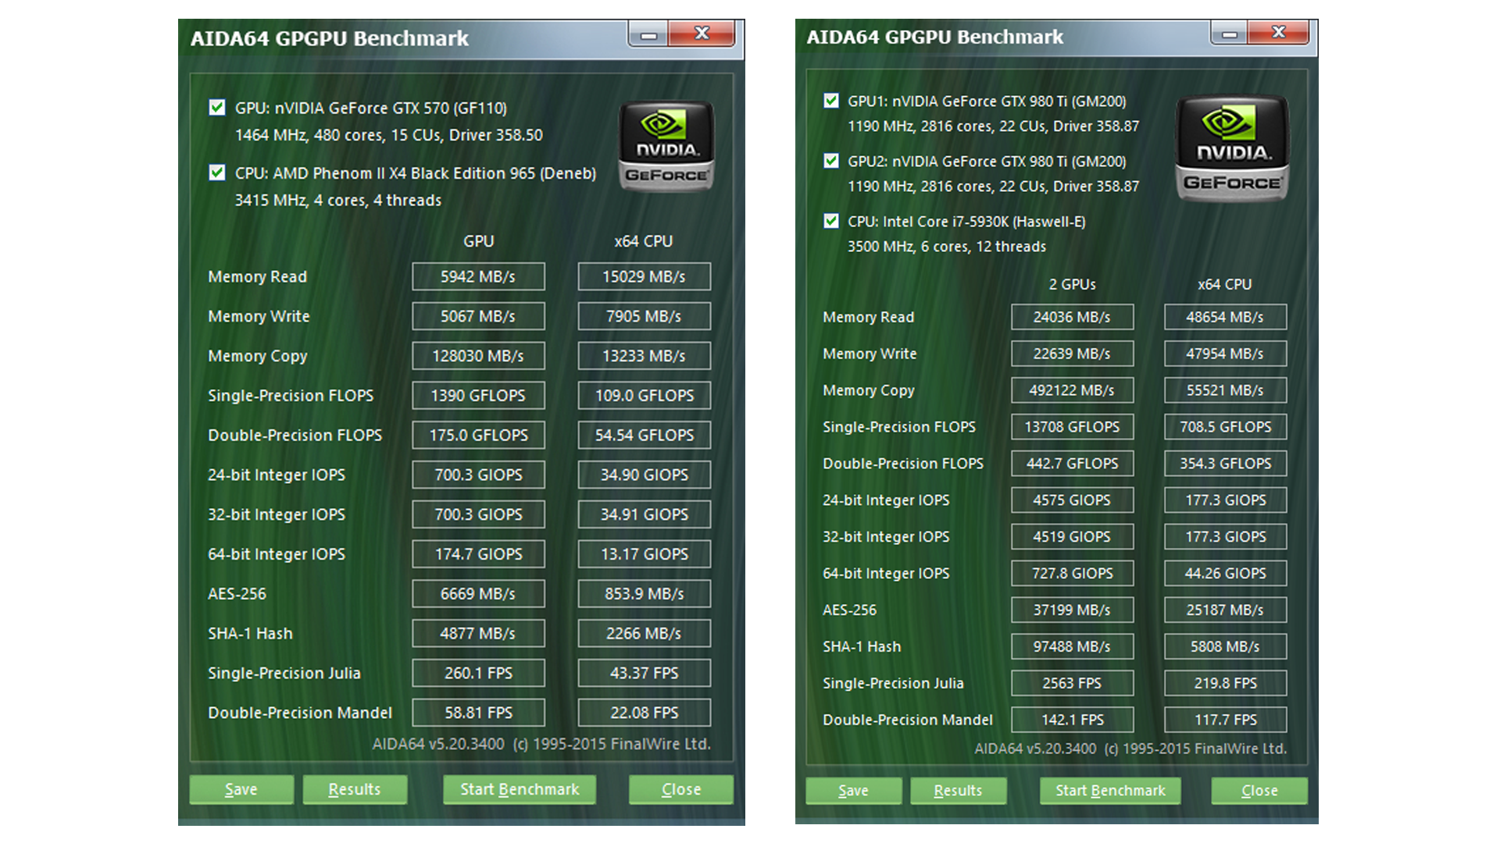
Task: Click the 54.54 GFLOPS CPU value
Action: 644,435
